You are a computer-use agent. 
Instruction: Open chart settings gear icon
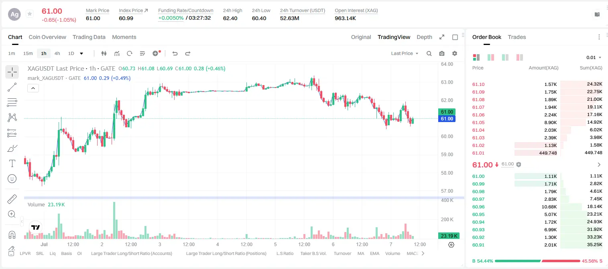455,53
